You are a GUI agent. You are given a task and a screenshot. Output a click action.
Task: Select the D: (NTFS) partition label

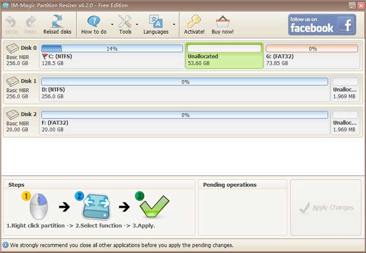tap(53, 90)
